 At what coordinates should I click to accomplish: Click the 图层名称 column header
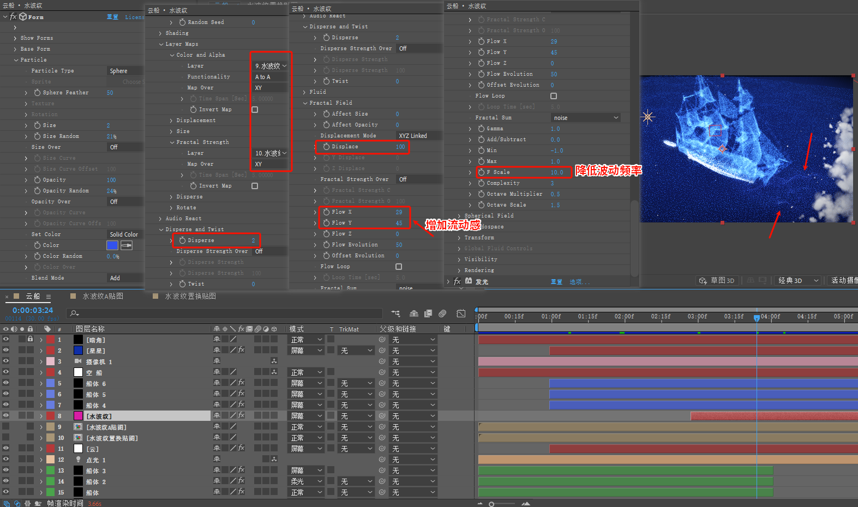(x=90, y=329)
